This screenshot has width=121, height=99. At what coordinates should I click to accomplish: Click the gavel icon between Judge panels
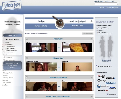point(59,22)
